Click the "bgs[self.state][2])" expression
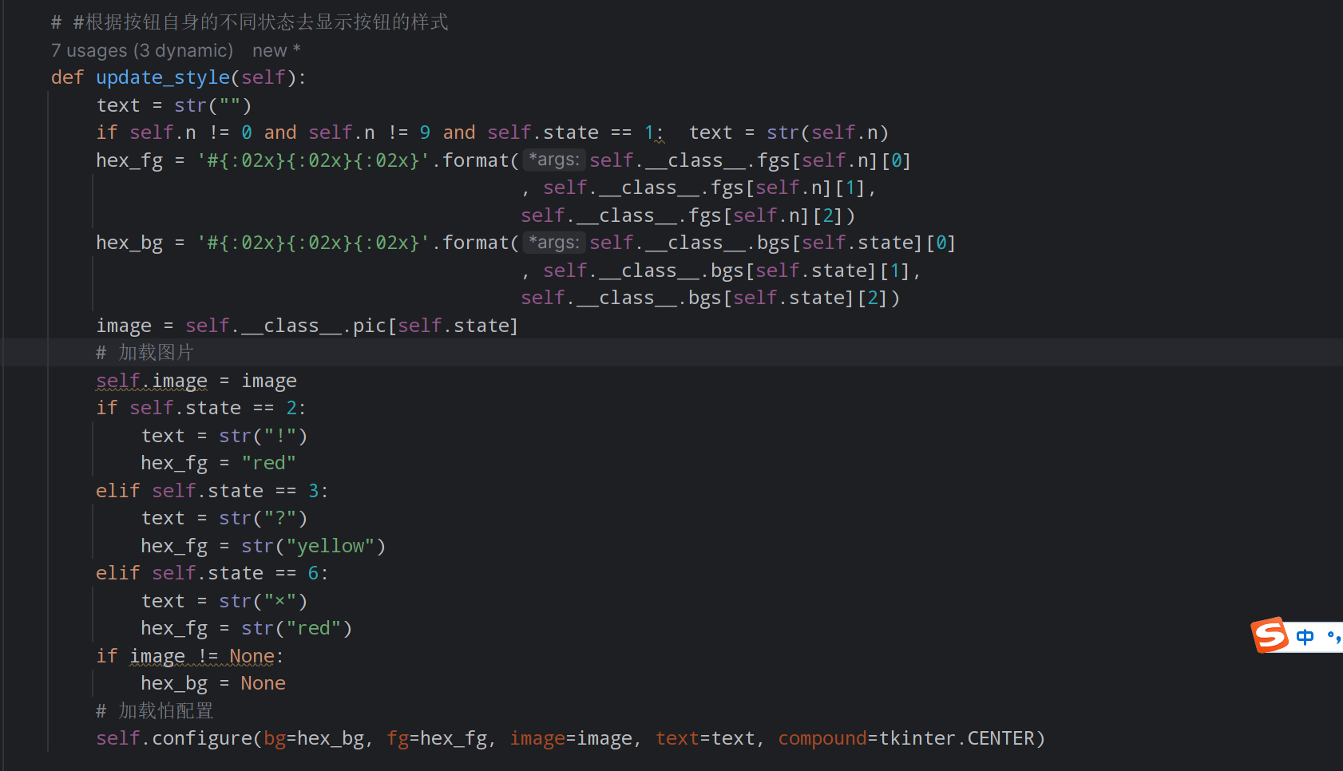Viewport: 1343px width, 771px height. 794,298
